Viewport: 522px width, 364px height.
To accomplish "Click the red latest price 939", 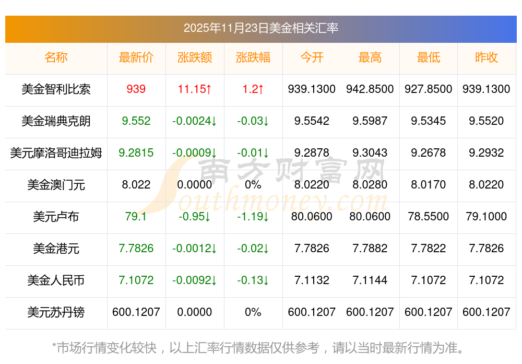I will [136, 89].
